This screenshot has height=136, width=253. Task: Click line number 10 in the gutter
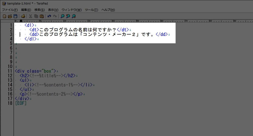point(10,66)
